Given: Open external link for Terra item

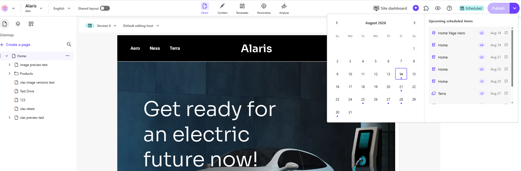Looking at the screenshot, I should pyautogui.click(x=506, y=93).
